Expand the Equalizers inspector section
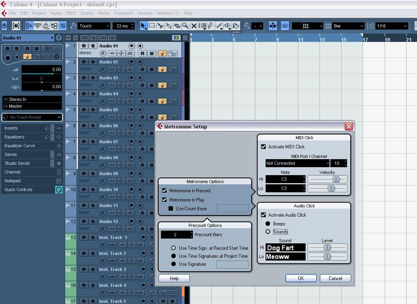 (x=32, y=137)
